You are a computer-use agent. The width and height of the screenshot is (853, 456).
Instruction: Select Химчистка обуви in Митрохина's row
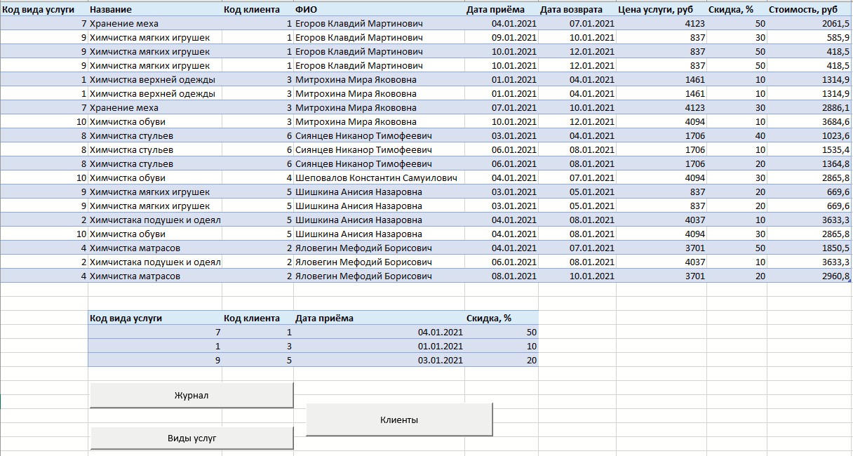pyautogui.click(x=155, y=122)
